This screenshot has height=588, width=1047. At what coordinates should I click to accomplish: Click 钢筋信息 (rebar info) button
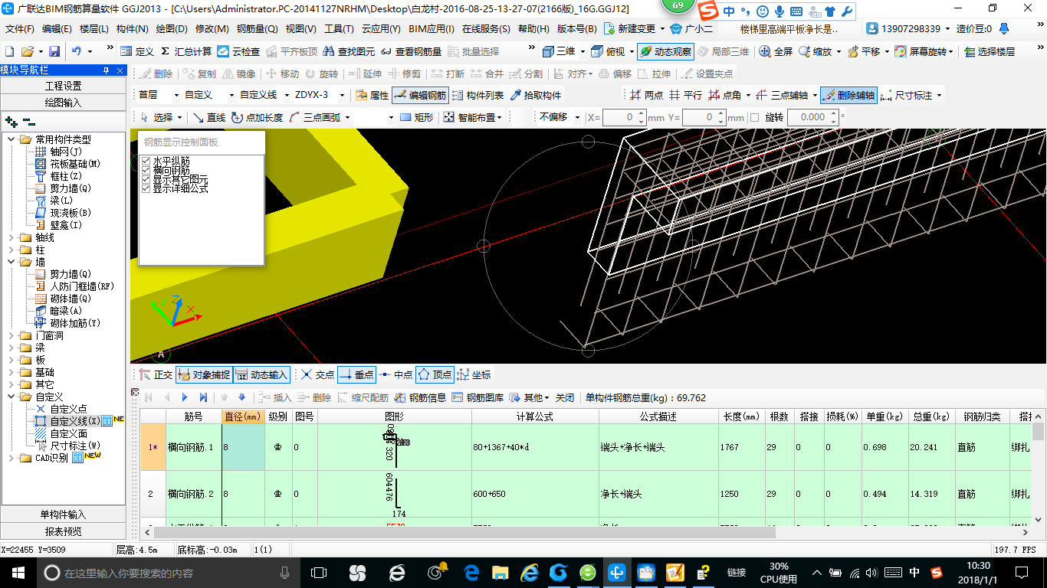[x=420, y=397]
